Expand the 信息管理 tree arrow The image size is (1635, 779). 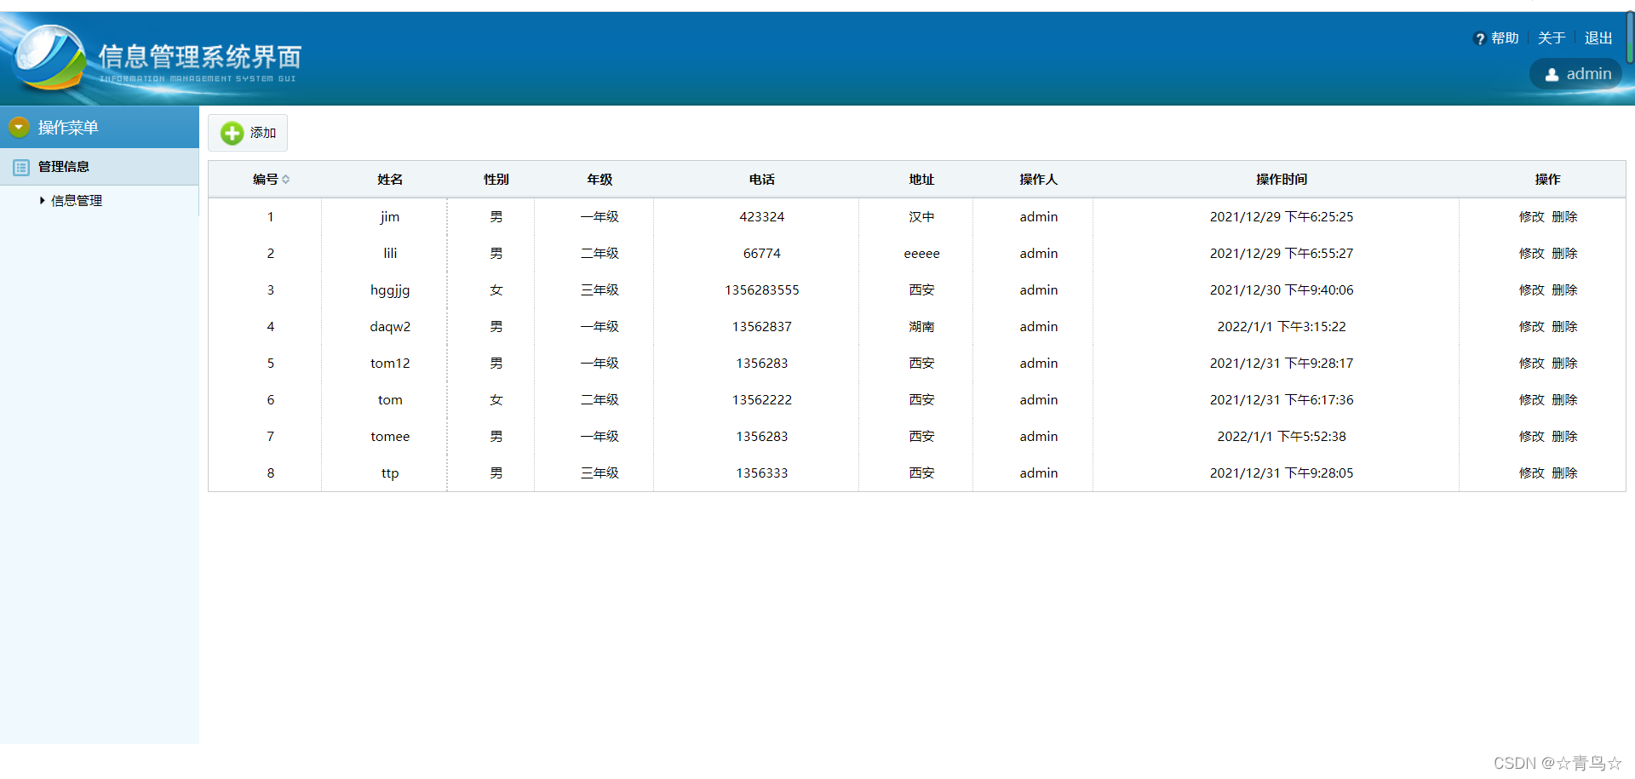(42, 201)
